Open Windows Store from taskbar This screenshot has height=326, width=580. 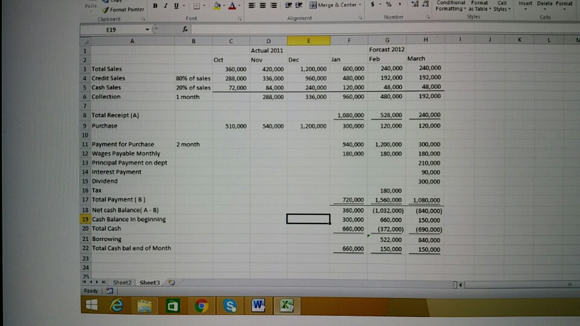[173, 306]
